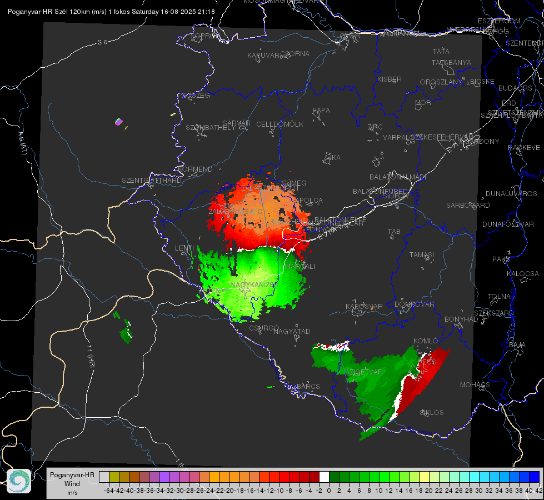Click the deep blue swatch between 40 and 42
This screenshot has width=544, height=500.
[534, 477]
